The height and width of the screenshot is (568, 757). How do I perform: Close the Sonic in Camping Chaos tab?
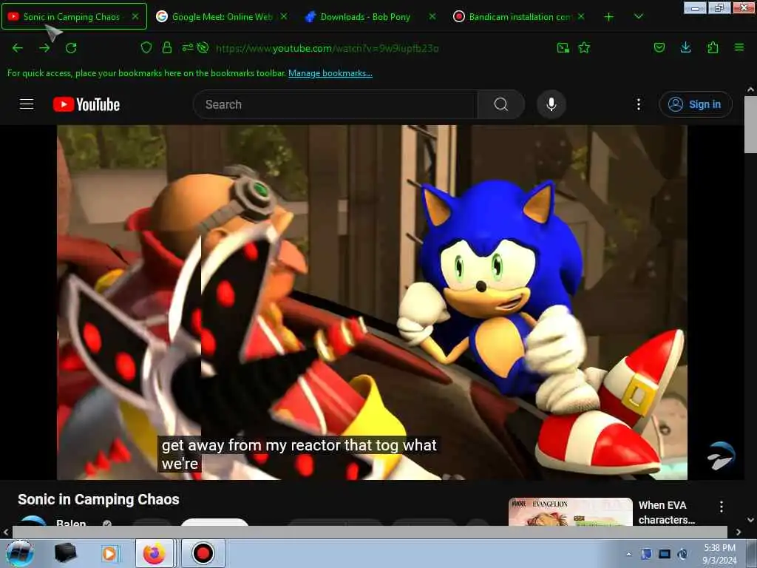[136, 16]
